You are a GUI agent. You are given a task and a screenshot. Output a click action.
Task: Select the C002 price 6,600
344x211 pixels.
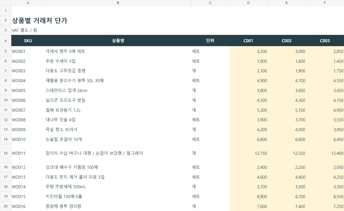(287, 139)
